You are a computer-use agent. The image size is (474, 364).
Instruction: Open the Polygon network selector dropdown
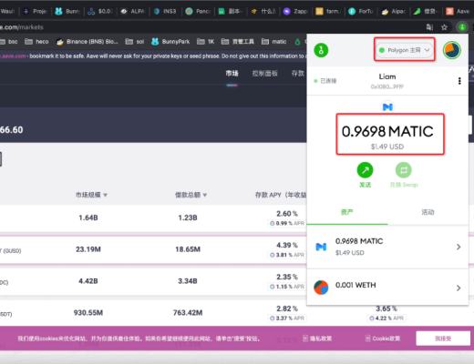coord(404,50)
